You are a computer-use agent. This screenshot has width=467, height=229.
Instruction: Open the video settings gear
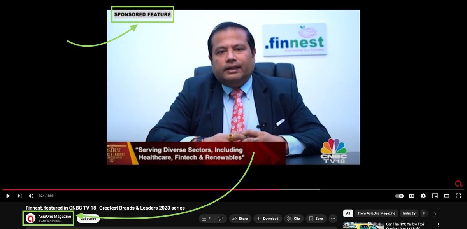[x=423, y=196]
